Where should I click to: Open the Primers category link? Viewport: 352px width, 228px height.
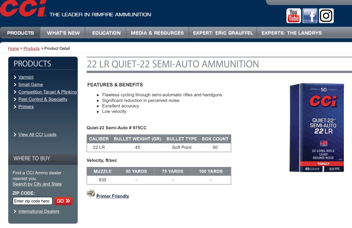click(26, 107)
